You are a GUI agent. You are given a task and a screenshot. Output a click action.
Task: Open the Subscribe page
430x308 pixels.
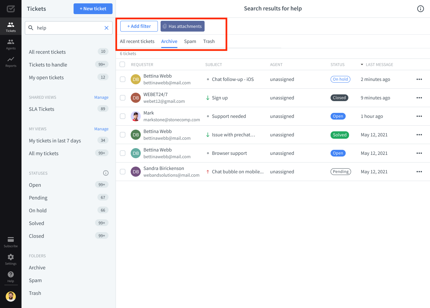click(x=11, y=242)
